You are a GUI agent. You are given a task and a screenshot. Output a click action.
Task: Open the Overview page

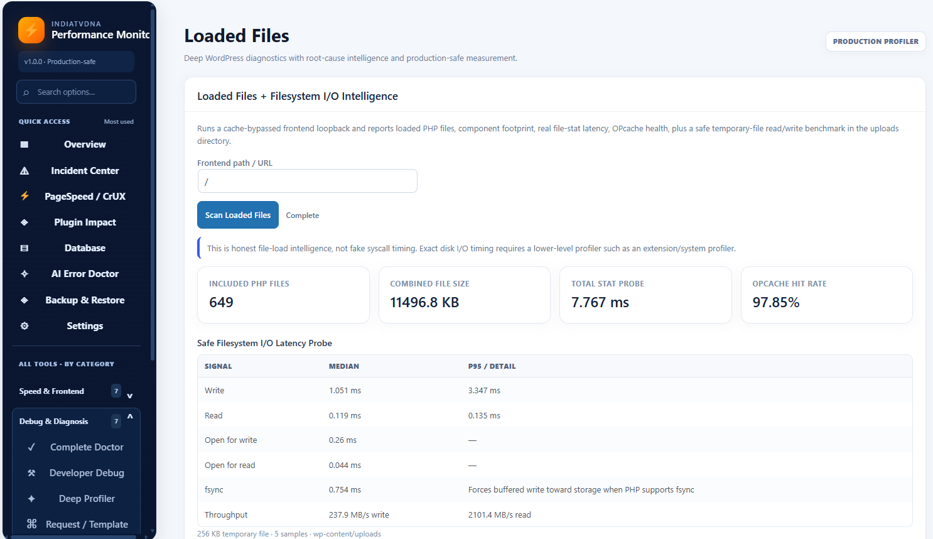pyautogui.click(x=76, y=144)
